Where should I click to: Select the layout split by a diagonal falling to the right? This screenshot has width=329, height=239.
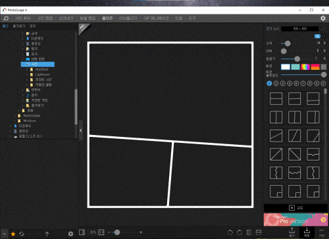tap(295, 154)
